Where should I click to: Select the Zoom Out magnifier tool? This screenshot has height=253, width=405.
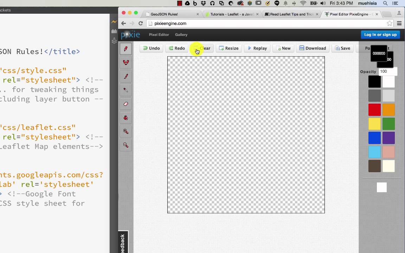point(126,145)
